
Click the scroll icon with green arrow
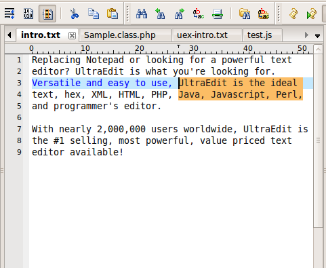click(x=312, y=14)
